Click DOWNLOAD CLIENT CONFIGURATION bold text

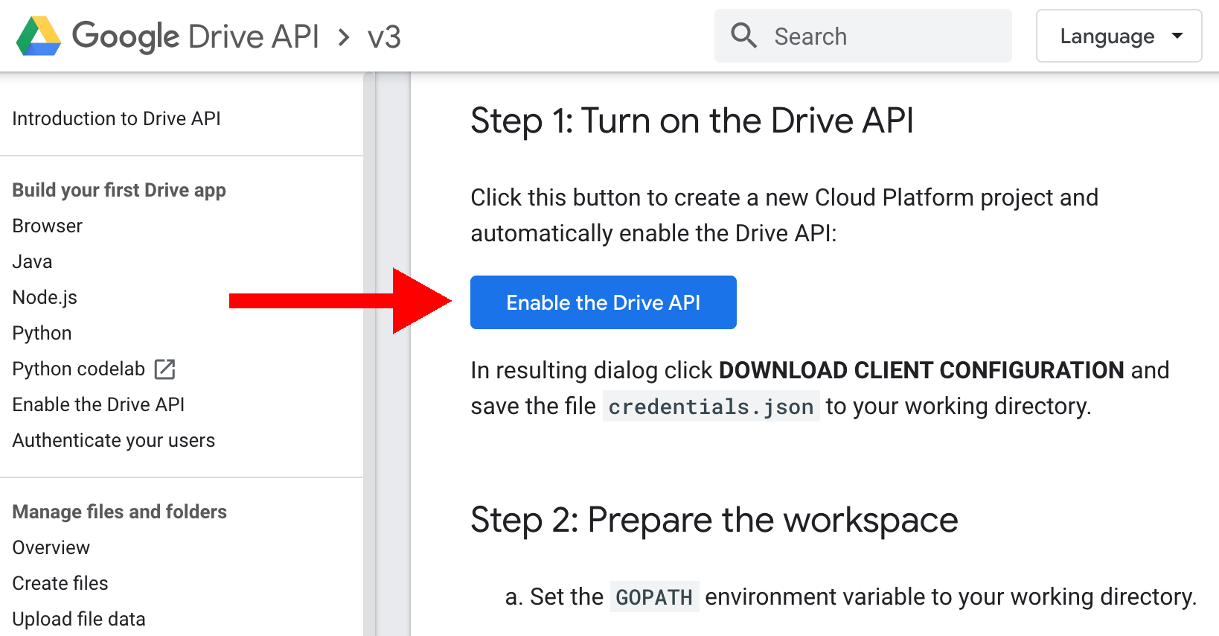[x=921, y=370]
